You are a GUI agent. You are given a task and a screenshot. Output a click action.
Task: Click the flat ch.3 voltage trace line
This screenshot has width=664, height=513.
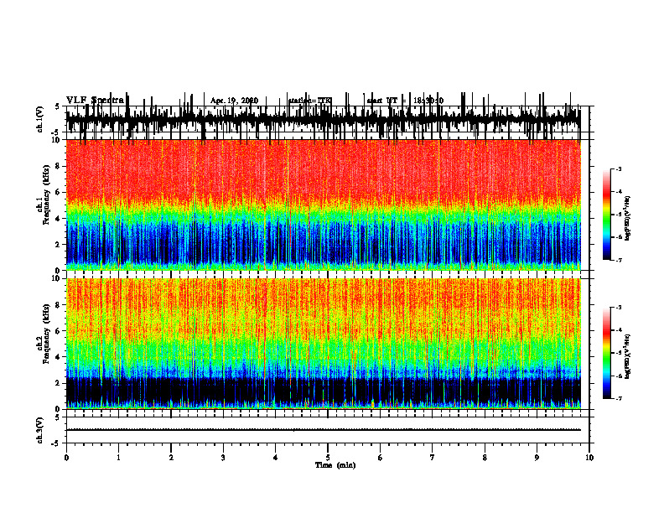coord(323,430)
